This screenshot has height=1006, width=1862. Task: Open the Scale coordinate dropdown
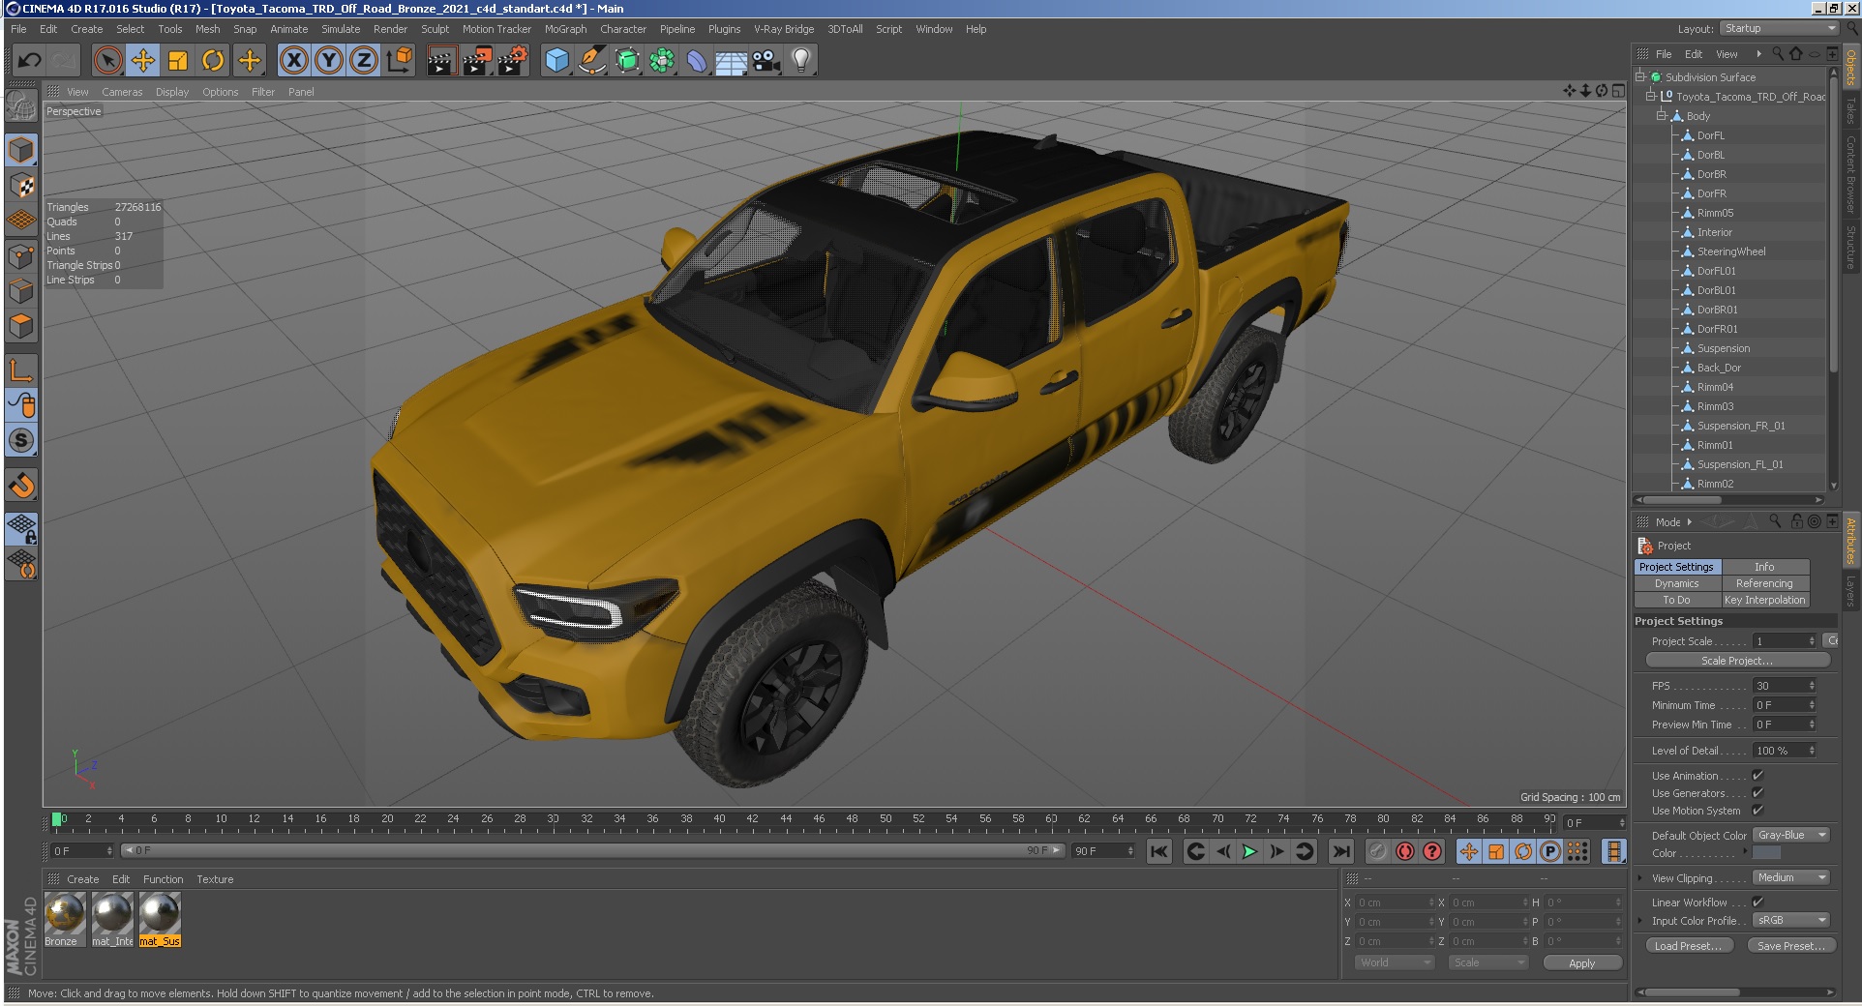click(x=1488, y=962)
